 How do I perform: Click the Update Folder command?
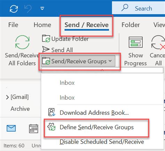click(65, 39)
